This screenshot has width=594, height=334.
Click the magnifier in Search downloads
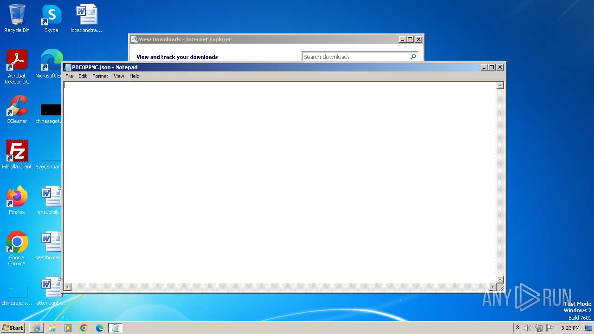(413, 57)
